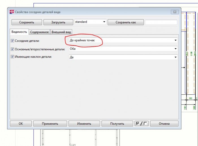This screenshot has width=198, height=146.
Task: Open the Да dropdown for inclined parts
Action: click(x=123, y=57)
